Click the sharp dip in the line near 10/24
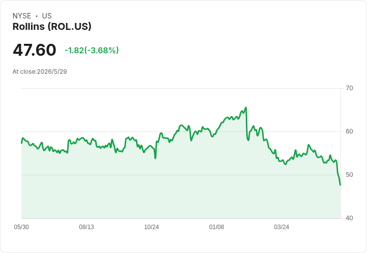The width and height of the screenshot is (367, 253). pyautogui.click(x=155, y=158)
